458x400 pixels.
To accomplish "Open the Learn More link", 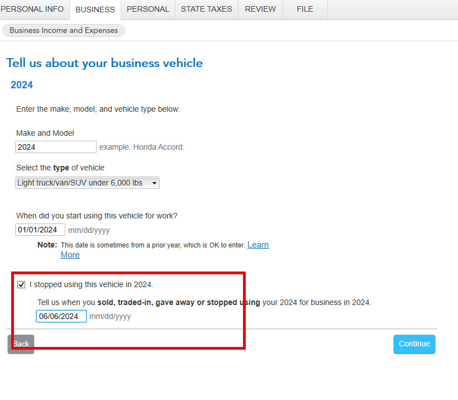I will (x=257, y=245).
